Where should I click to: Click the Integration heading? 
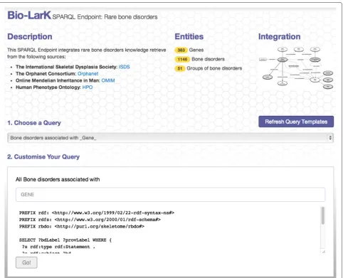click(x=279, y=36)
